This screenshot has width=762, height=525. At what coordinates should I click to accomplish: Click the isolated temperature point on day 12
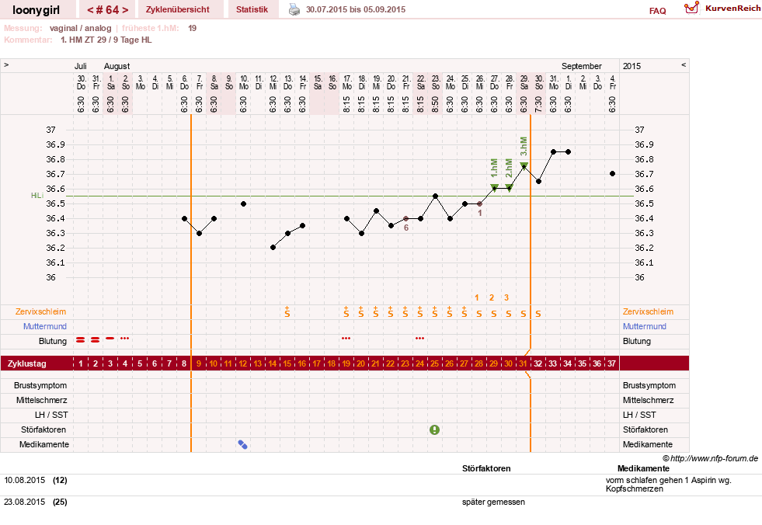click(243, 203)
